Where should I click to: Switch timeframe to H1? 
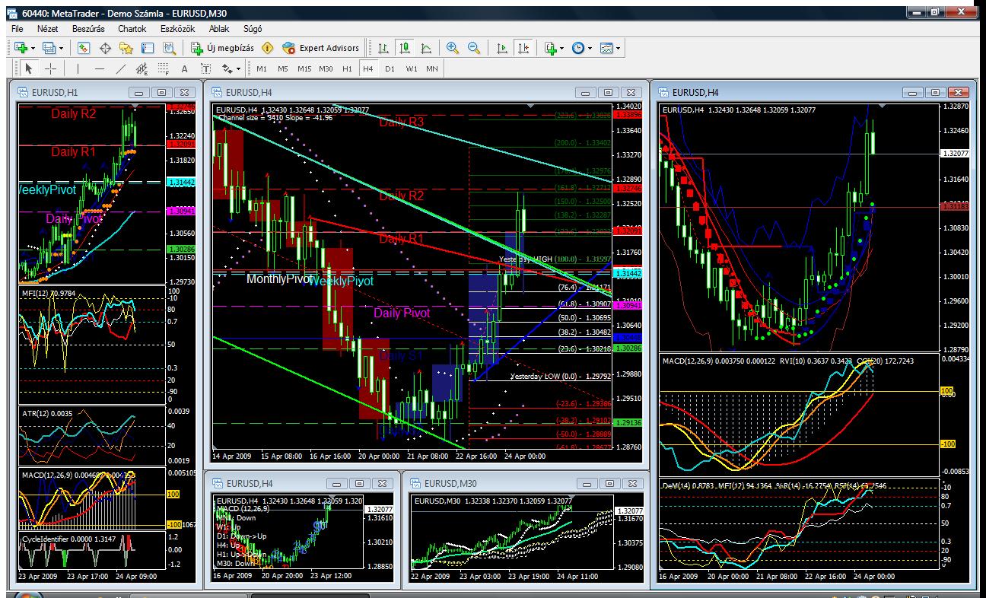347,68
